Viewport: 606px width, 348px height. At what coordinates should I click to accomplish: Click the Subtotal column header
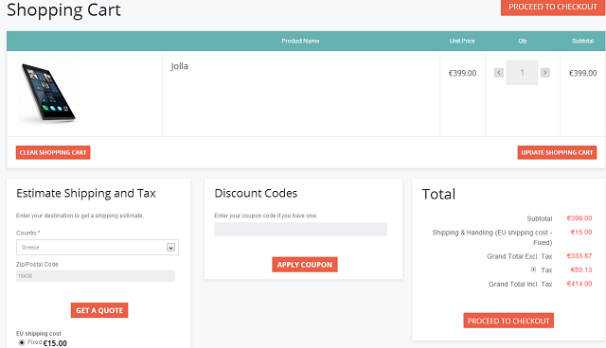pos(583,41)
